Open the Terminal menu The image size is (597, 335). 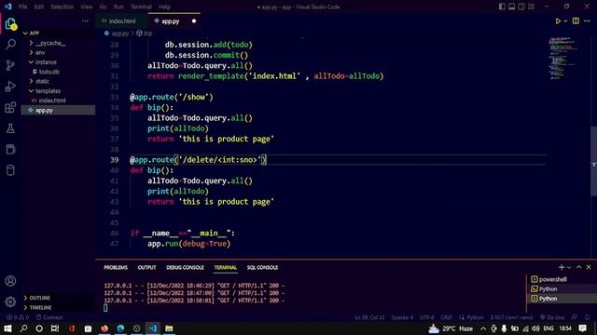141,7
